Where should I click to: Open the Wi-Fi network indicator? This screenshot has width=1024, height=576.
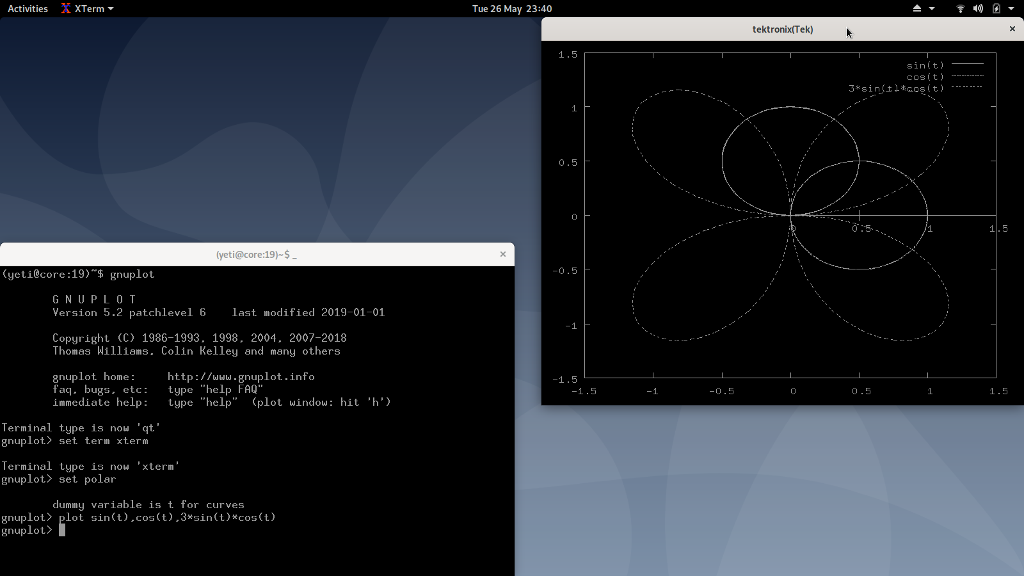pos(960,8)
